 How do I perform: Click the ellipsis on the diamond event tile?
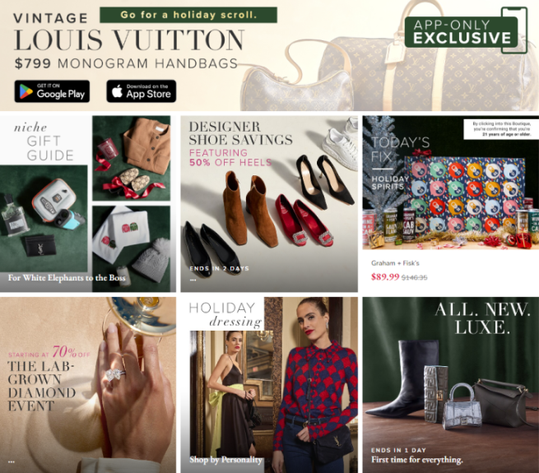point(11,461)
